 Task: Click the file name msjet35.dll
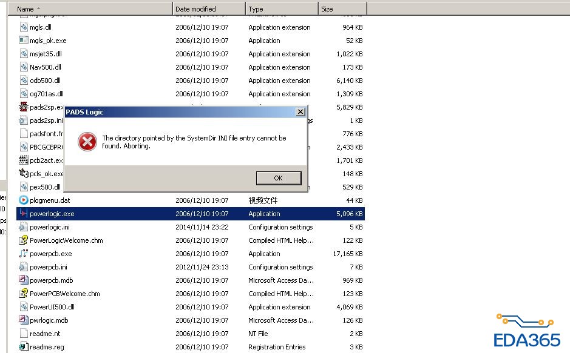pos(46,54)
